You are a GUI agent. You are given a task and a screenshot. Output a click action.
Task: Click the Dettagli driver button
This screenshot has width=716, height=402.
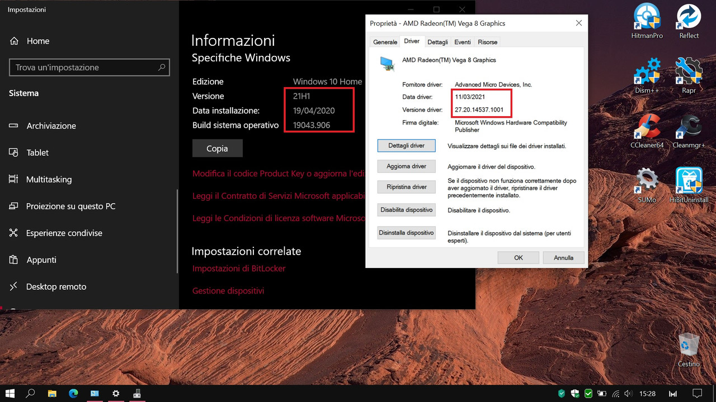407,146
